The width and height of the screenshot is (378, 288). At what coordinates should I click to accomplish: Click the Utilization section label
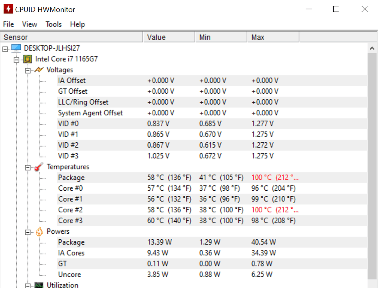pyautogui.click(x=62, y=285)
